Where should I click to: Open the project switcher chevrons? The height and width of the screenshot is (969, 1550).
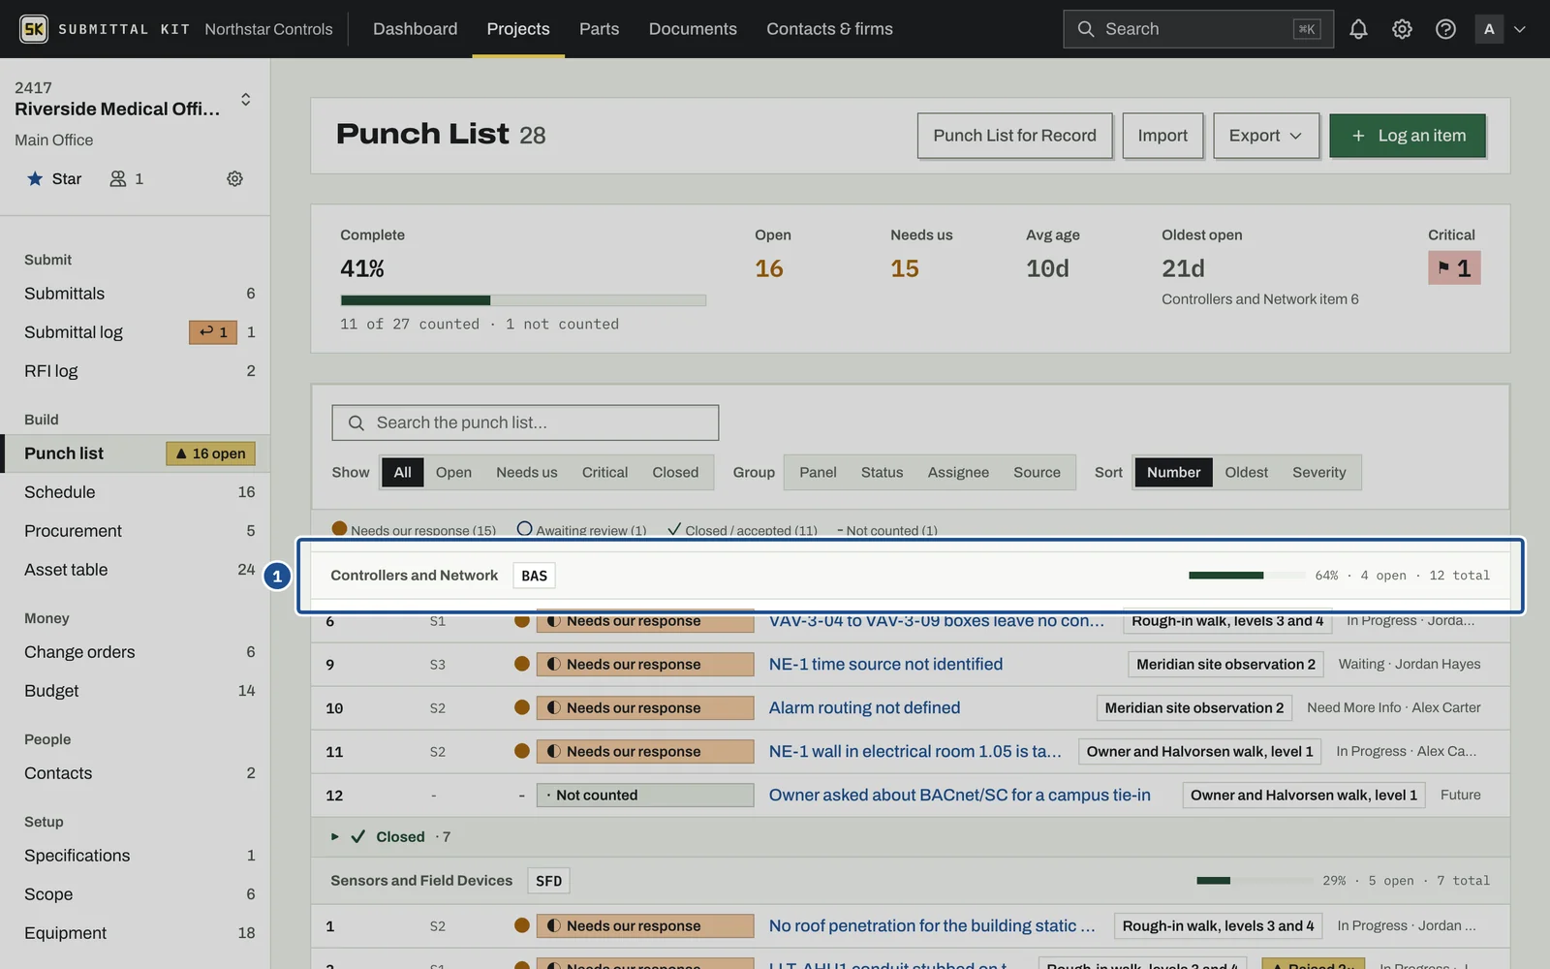pos(246,100)
